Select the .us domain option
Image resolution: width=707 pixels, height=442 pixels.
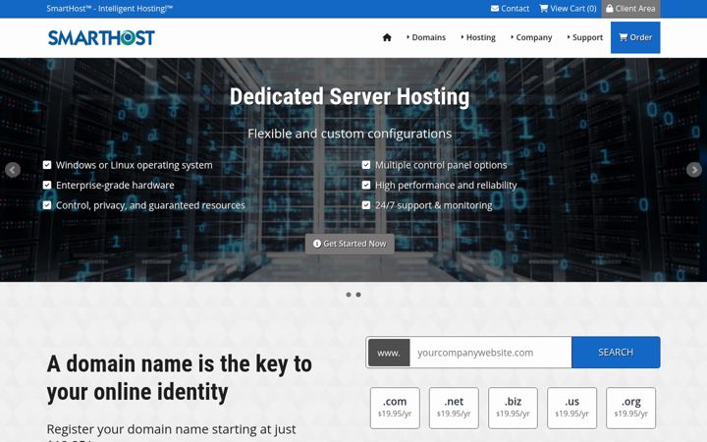tap(571, 408)
